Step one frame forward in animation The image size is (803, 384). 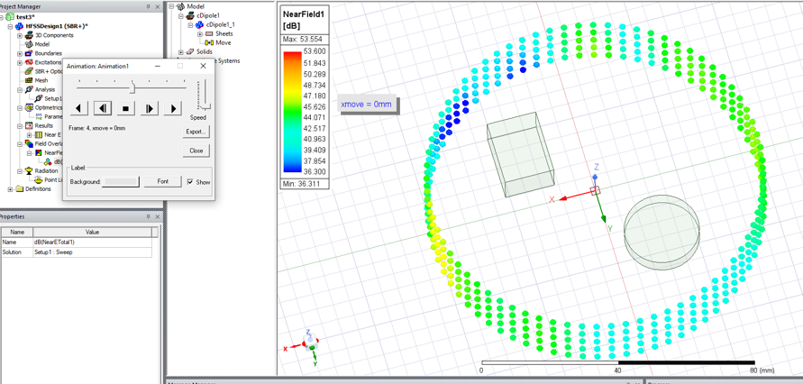coord(150,108)
